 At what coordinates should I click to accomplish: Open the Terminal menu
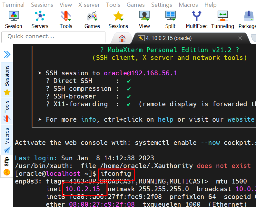[14, 5]
